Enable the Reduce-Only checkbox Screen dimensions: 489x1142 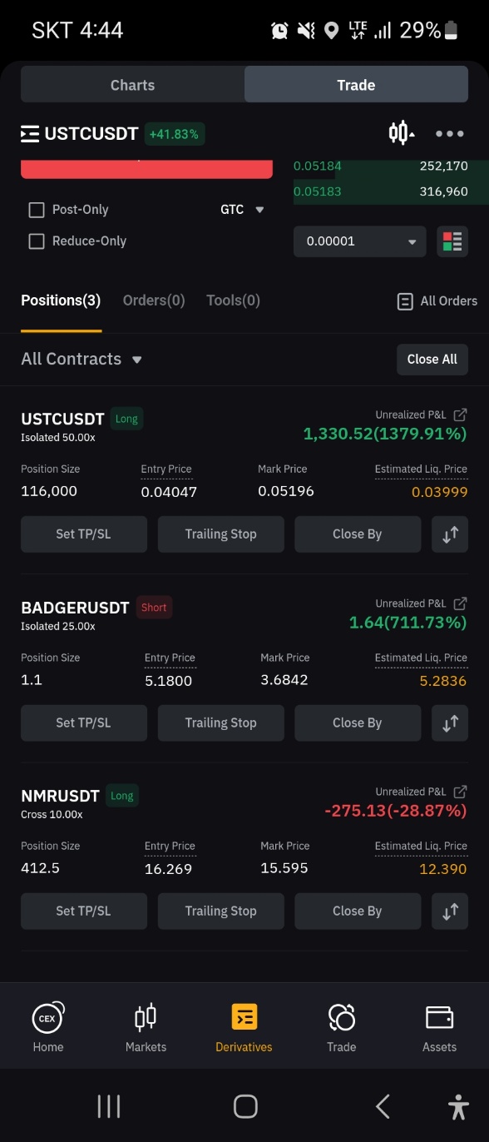tap(37, 241)
